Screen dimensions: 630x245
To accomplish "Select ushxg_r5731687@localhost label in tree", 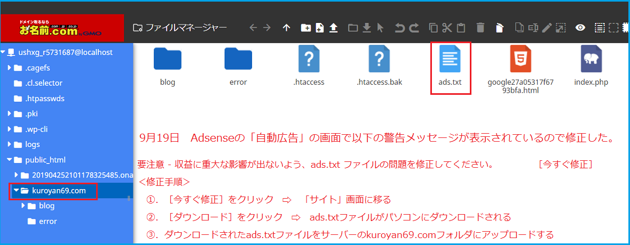I will (65, 52).
